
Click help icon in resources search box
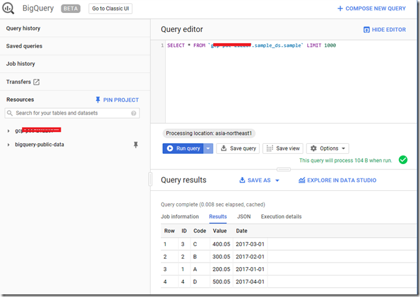pyautogui.click(x=134, y=113)
